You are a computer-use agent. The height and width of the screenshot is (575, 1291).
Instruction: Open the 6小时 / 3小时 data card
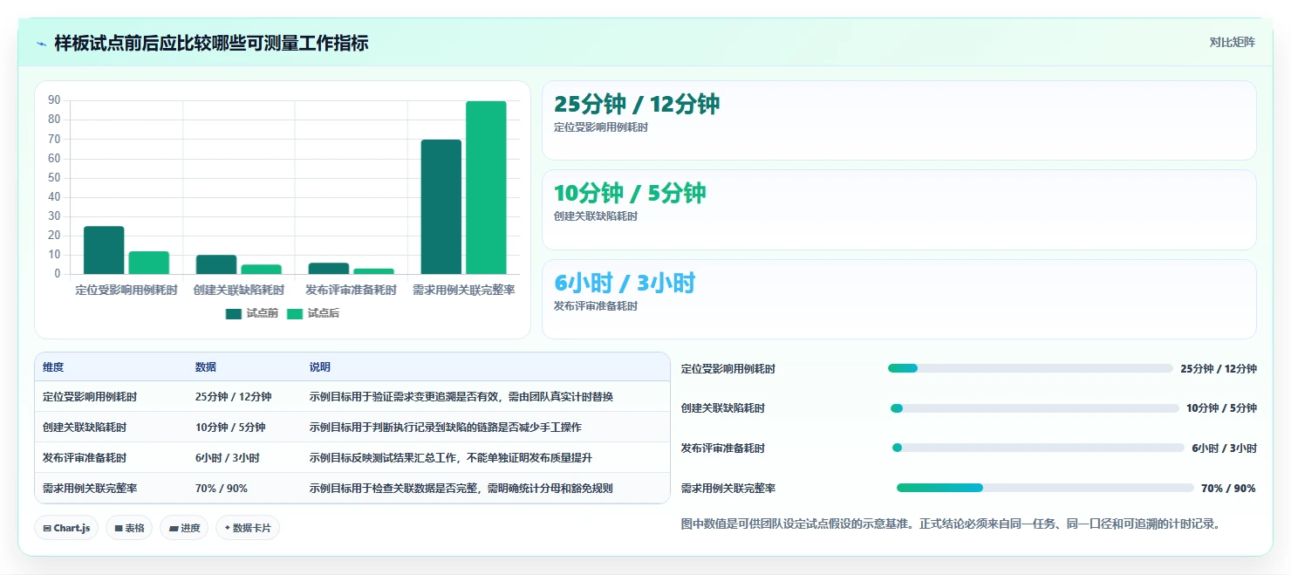899,298
